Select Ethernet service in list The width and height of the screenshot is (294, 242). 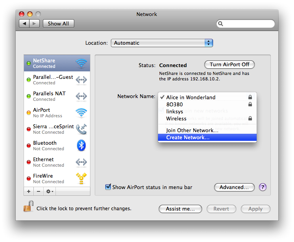tap(57, 162)
